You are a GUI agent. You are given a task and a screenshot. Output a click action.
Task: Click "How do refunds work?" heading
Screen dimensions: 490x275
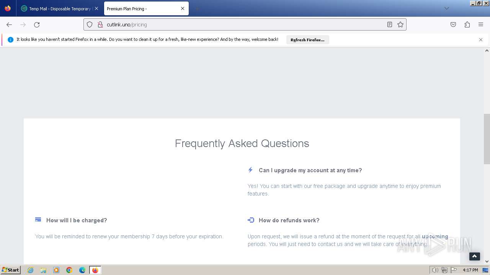coord(289,220)
